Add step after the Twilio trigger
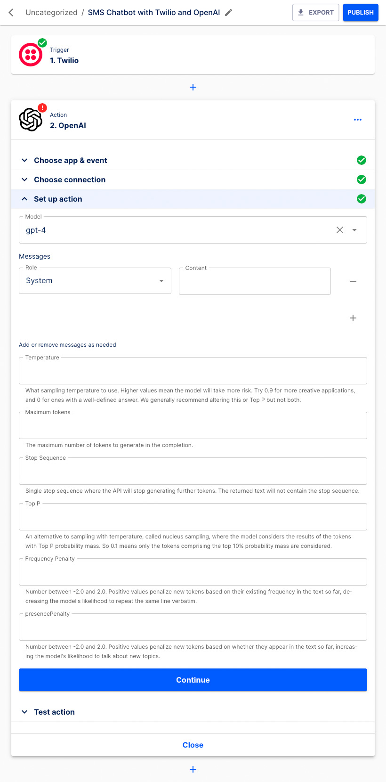Screen dimensions: 386x782 click(193, 87)
